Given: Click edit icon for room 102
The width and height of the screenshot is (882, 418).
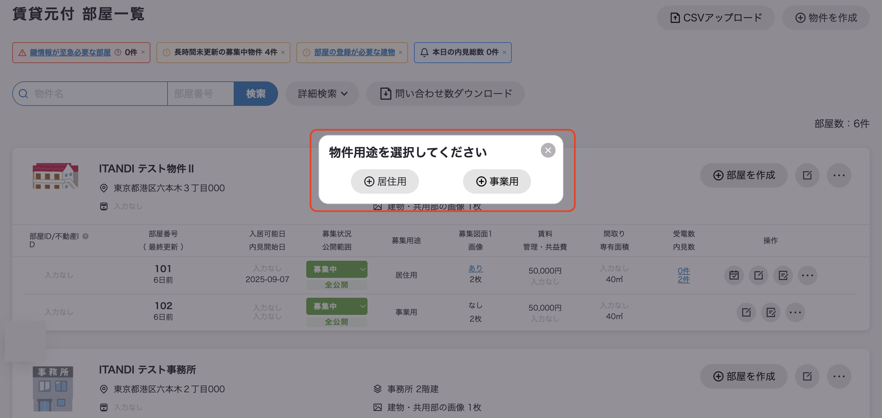Looking at the screenshot, I should click(746, 312).
